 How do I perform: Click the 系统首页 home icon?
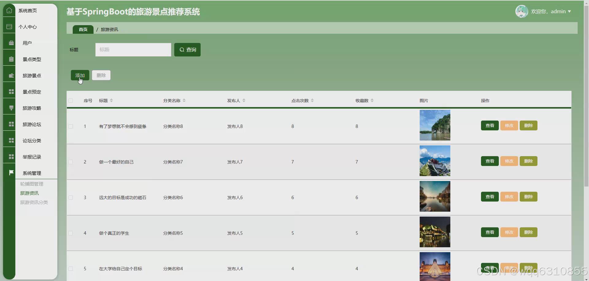pyautogui.click(x=9, y=10)
